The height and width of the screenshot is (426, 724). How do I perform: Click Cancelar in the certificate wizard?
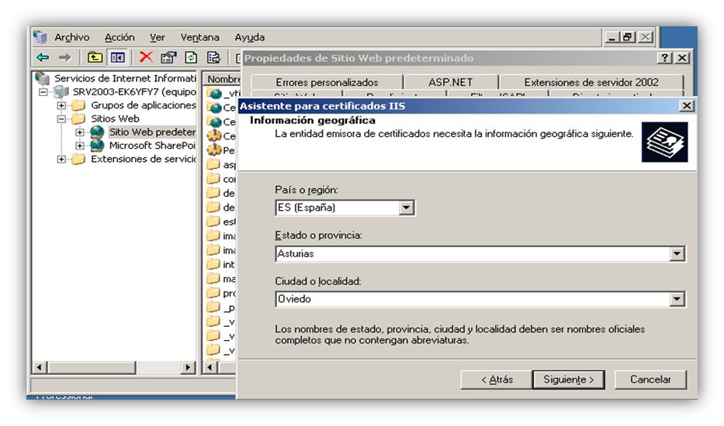[x=650, y=380]
